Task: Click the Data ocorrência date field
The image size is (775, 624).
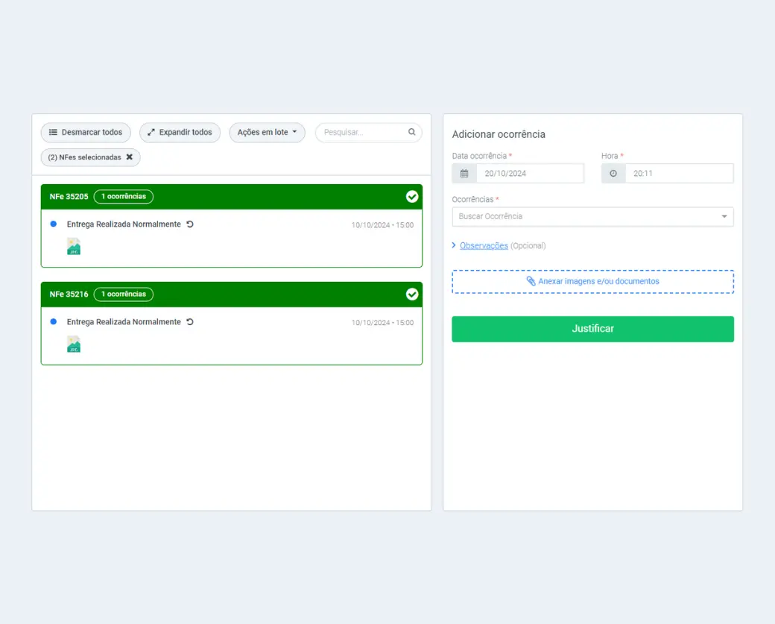Action: pos(529,174)
